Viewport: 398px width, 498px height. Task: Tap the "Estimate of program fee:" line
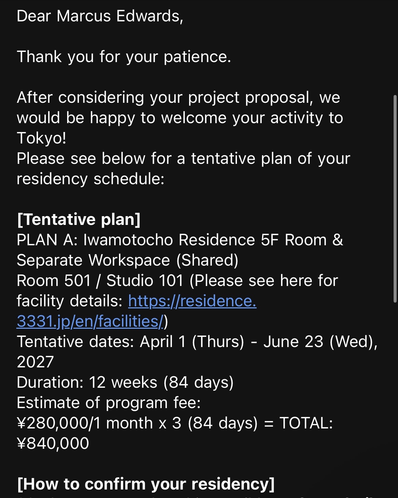[109, 403]
